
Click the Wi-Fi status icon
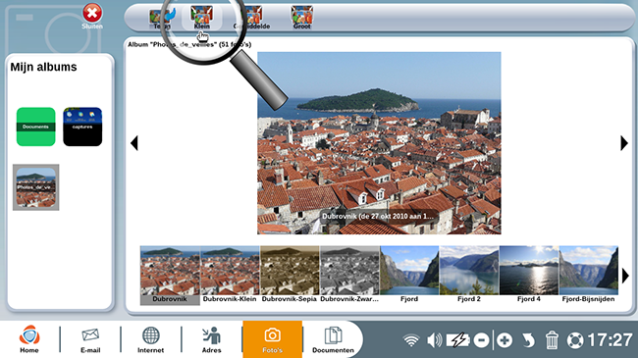coord(411,340)
